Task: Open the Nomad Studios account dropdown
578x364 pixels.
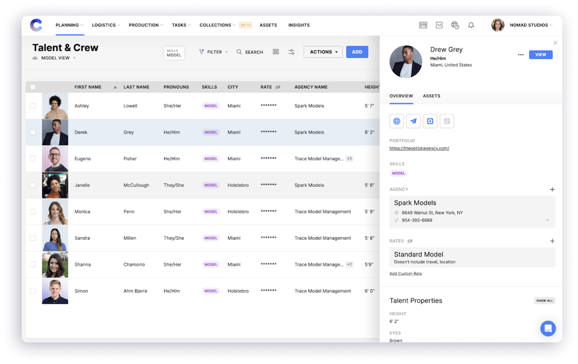Action: click(531, 25)
